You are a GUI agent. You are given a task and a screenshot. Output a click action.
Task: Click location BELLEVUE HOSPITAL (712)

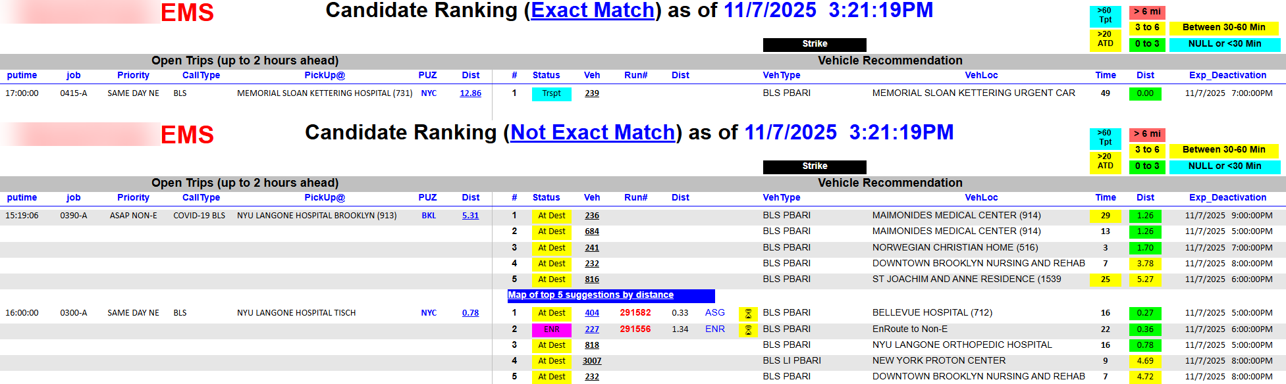click(x=932, y=313)
